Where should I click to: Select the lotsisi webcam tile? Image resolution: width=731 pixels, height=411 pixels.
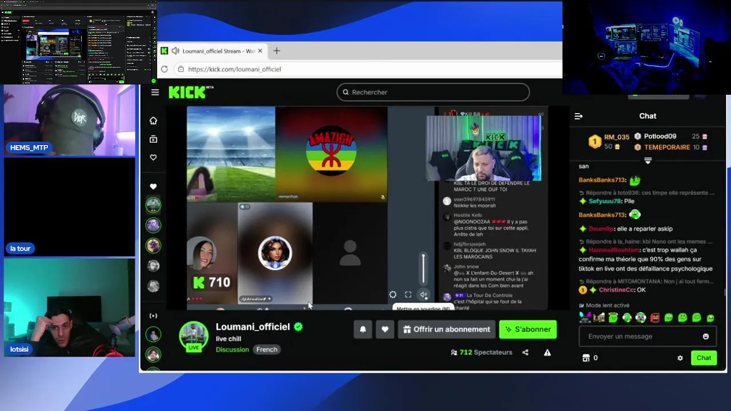[70, 308]
